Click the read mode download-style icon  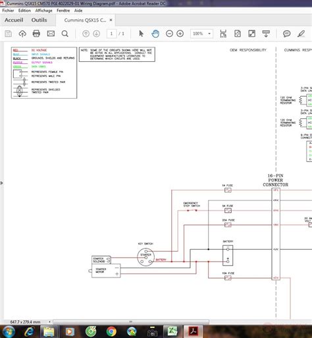266,34
